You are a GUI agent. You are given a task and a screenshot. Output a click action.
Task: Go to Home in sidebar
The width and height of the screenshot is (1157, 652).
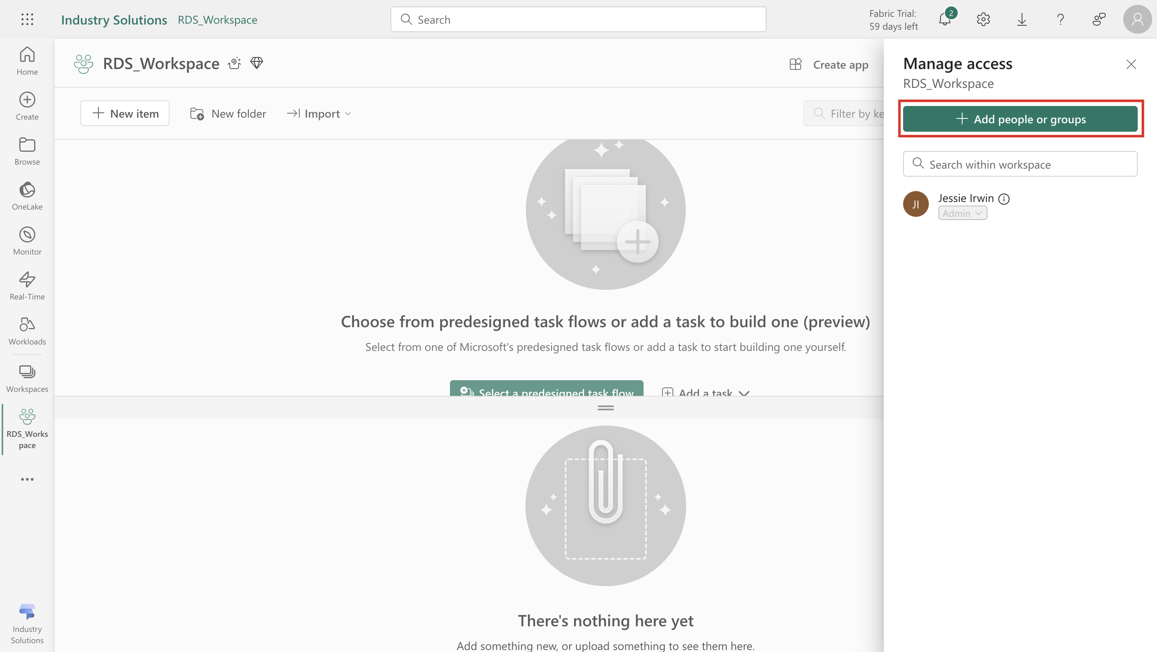[27, 61]
